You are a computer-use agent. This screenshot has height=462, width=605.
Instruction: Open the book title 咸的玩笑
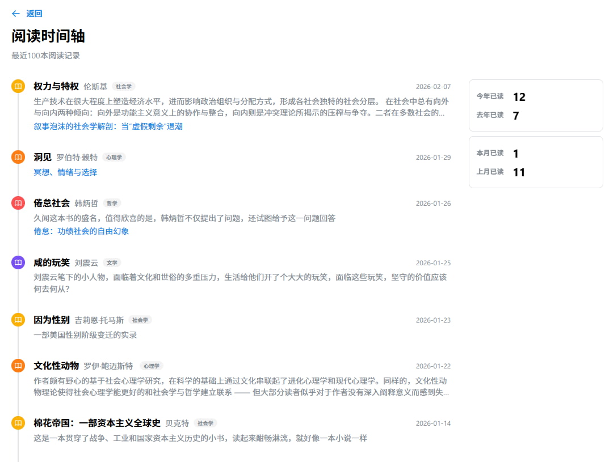[x=52, y=262]
